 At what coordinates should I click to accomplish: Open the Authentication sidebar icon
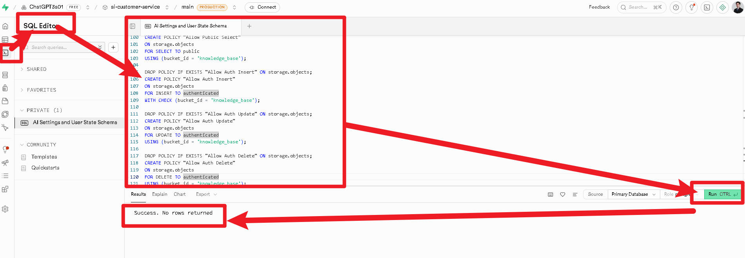(x=5, y=88)
